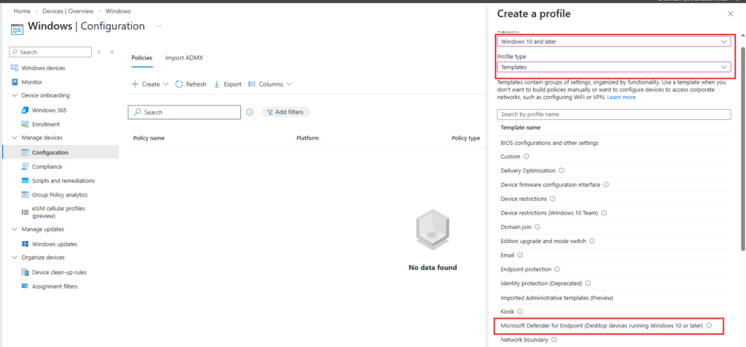Collapse the Device onboarding section
The height and width of the screenshot is (347, 746).
tap(15, 96)
